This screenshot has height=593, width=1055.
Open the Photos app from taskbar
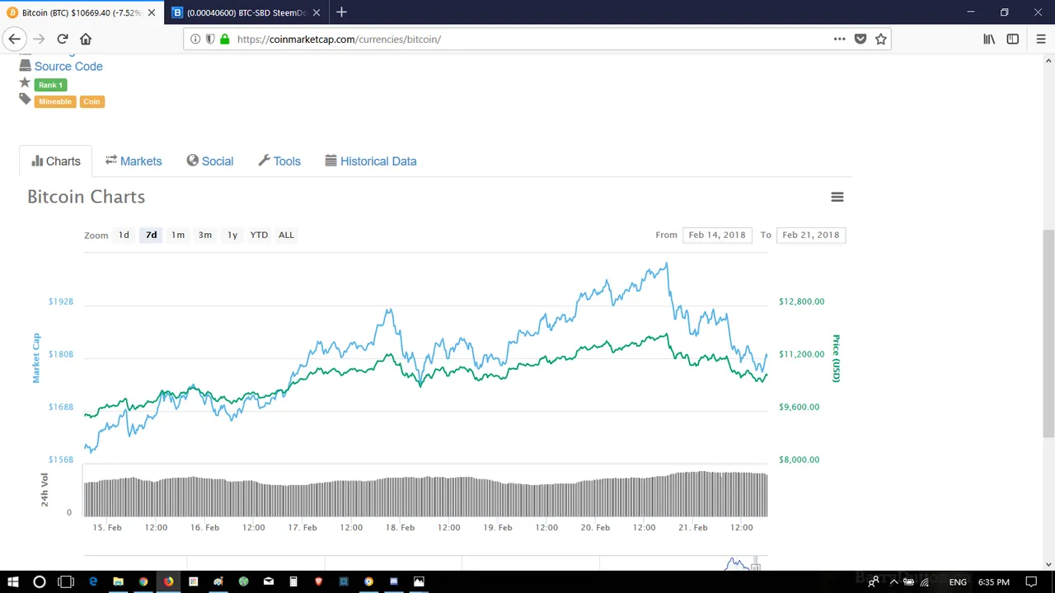(x=419, y=581)
